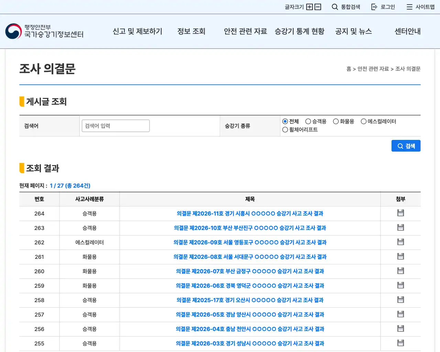This screenshot has width=440, height=352.
Task: Click 번호 column header
Action: pos(39,199)
